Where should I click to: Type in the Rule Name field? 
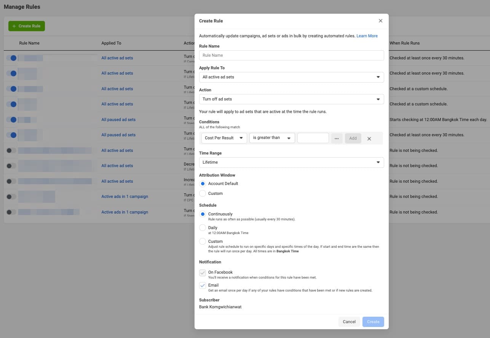point(291,55)
